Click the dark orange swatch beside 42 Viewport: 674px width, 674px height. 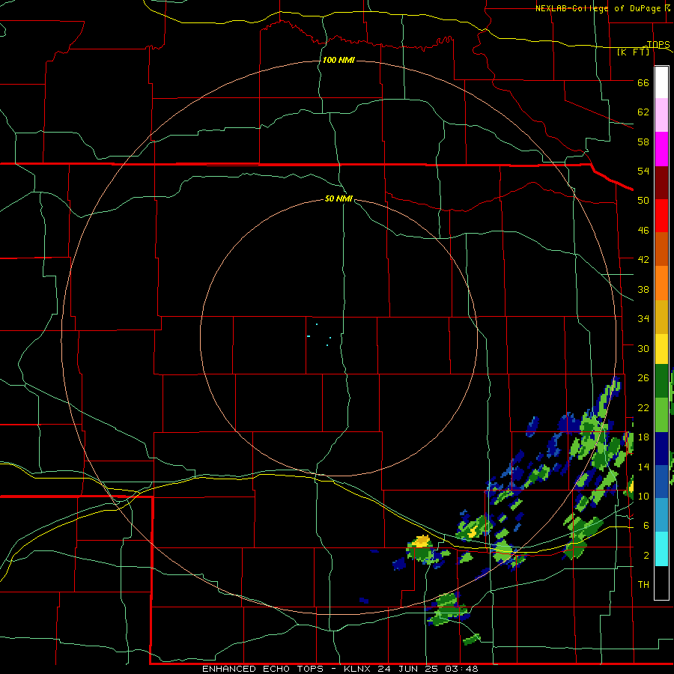pos(661,249)
